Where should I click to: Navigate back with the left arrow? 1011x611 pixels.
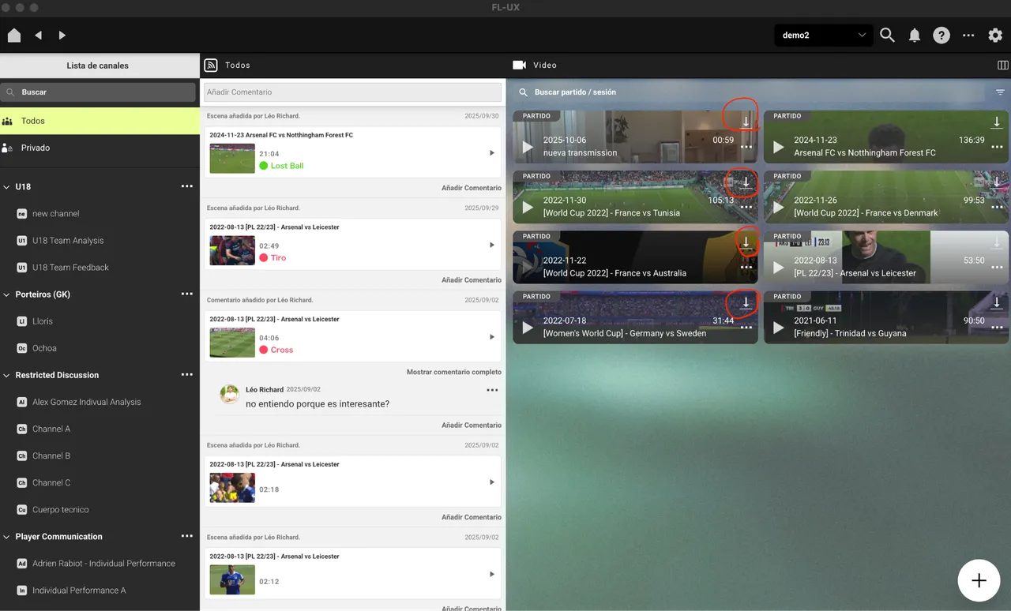click(x=38, y=36)
